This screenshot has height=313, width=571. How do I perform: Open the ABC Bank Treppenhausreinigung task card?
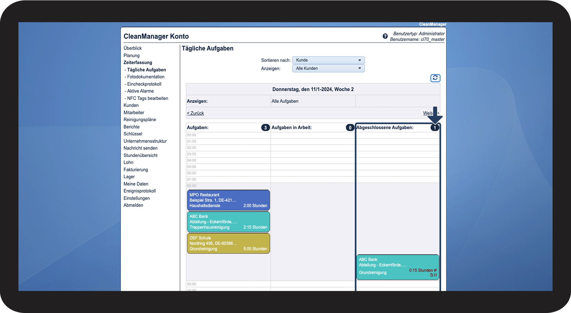228,222
